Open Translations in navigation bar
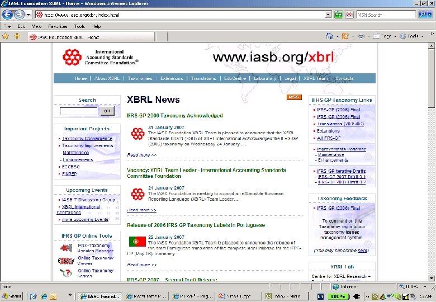This screenshot has width=436, height=302. [203, 78]
